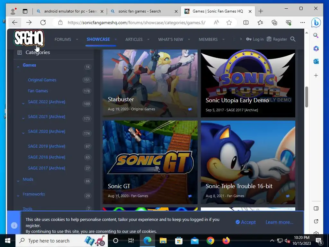Open Edge profile avatar icon

(x=13, y=11)
